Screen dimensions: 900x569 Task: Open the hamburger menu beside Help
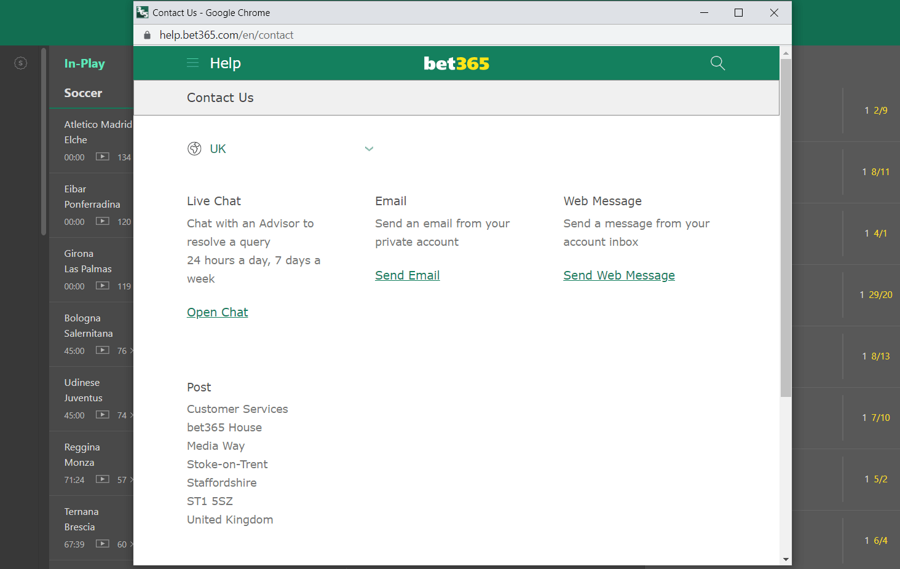click(193, 63)
